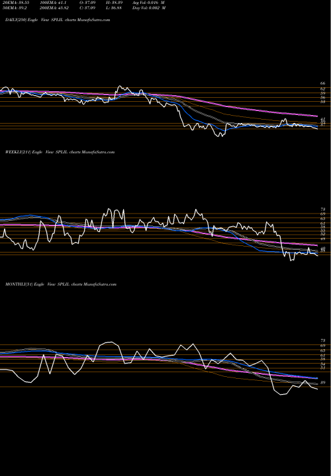Click the 48 axis label on weekly chart

(x=323, y=239)
